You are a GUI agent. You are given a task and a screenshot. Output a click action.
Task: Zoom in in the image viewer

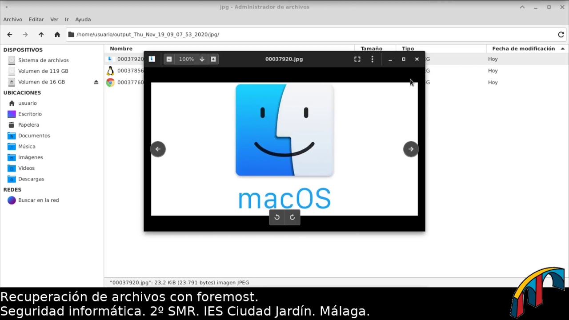tap(213, 59)
